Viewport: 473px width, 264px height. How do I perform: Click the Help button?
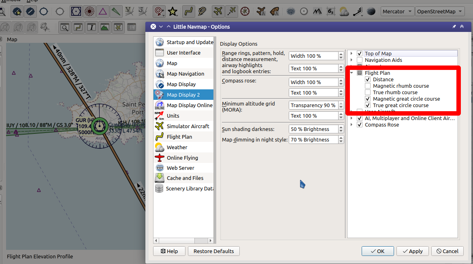coord(169,251)
